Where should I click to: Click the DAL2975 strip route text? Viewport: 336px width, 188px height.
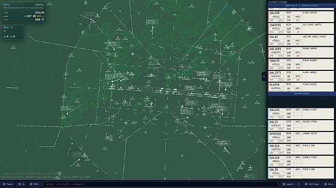[310, 72]
